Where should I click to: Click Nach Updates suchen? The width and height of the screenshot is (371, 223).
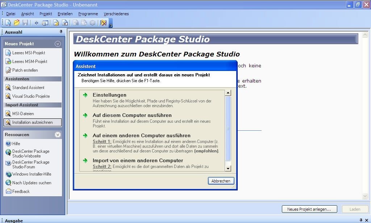tap(32, 183)
